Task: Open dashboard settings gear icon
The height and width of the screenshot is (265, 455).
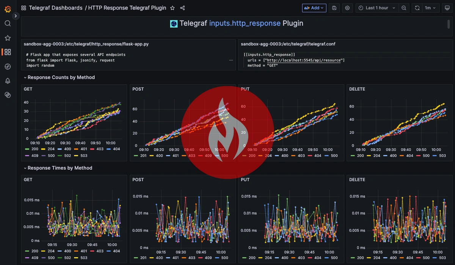Action: click(347, 8)
